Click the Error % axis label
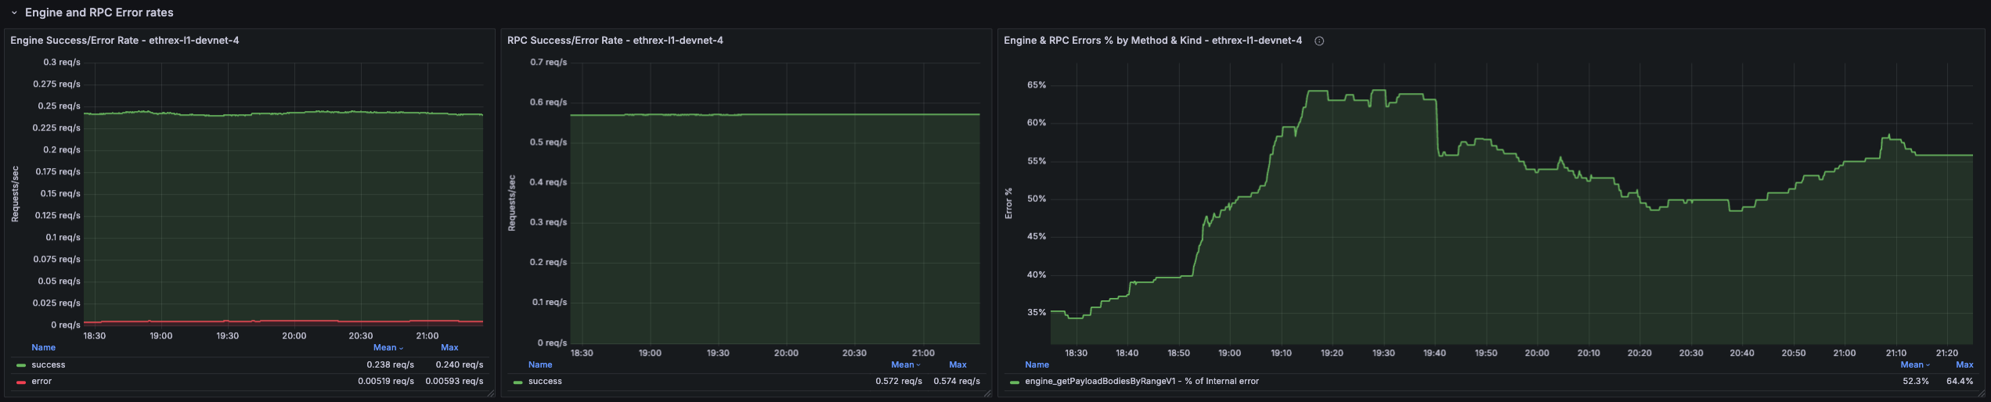 tap(1008, 203)
